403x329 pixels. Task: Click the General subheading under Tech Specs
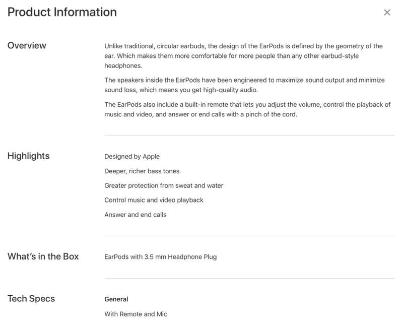[x=116, y=299]
